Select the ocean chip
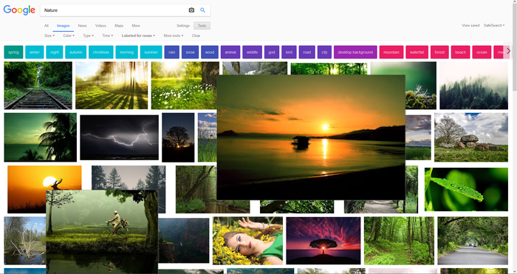The height and width of the screenshot is (274, 517). [482, 52]
